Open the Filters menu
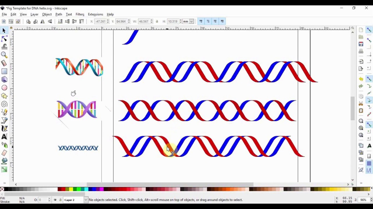This screenshot has width=373, height=209. point(80,14)
